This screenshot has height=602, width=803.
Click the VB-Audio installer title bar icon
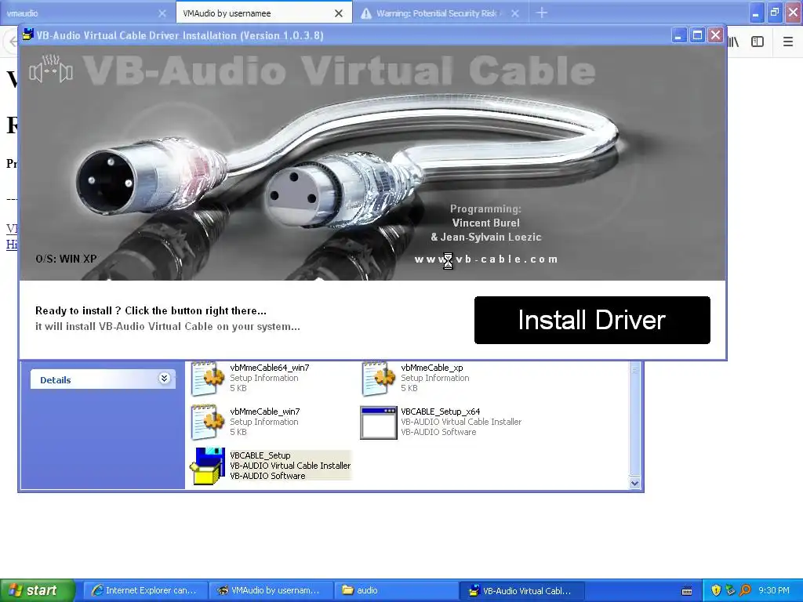27,34
